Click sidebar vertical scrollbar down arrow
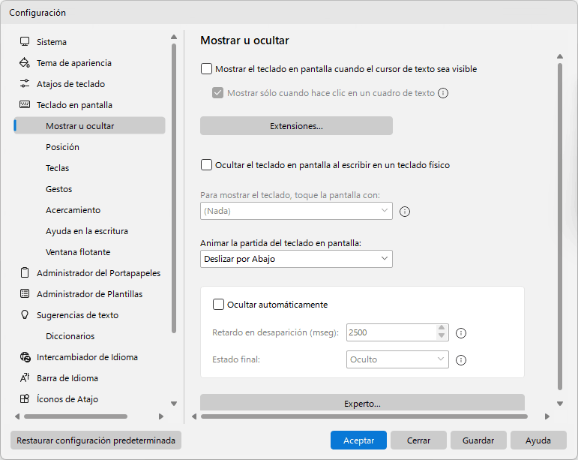This screenshot has height=460, width=578. [x=174, y=404]
